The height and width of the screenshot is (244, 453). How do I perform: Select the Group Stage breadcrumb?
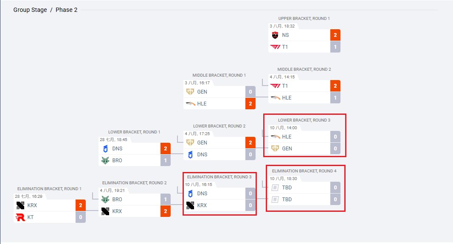(30, 10)
